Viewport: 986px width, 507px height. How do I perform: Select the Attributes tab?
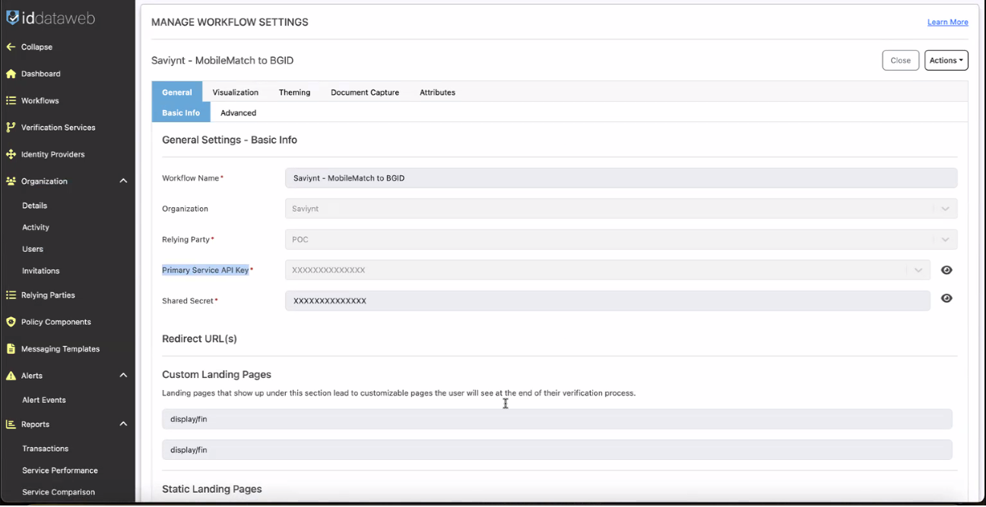tap(437, 93)
